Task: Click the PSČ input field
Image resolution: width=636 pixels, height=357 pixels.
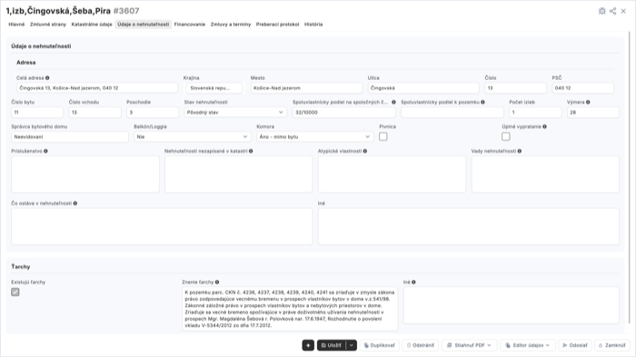Action: pyautogui.click(x=583, y=88)
